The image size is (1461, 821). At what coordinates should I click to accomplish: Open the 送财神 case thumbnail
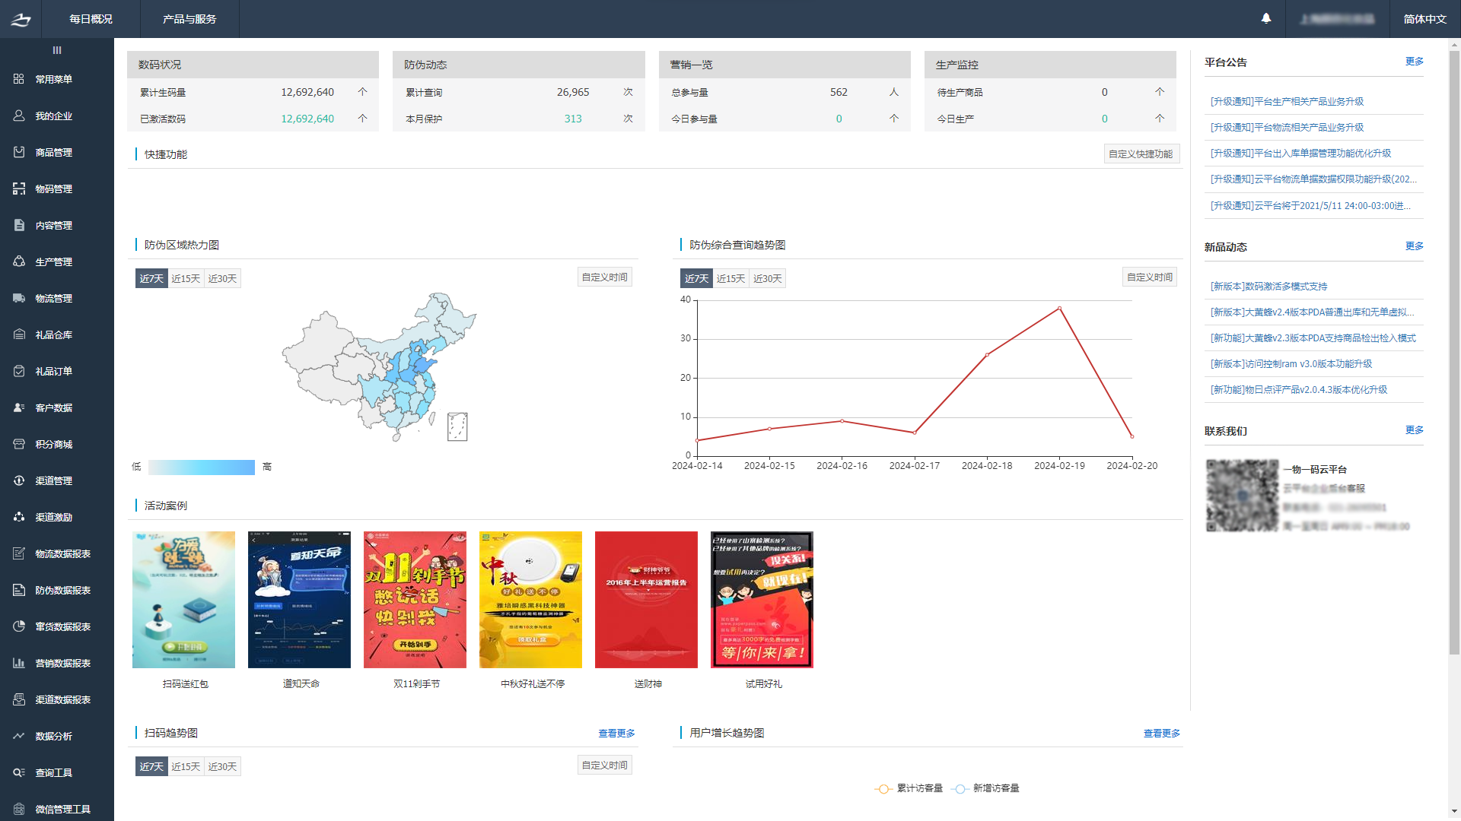(x=646, y=600)
